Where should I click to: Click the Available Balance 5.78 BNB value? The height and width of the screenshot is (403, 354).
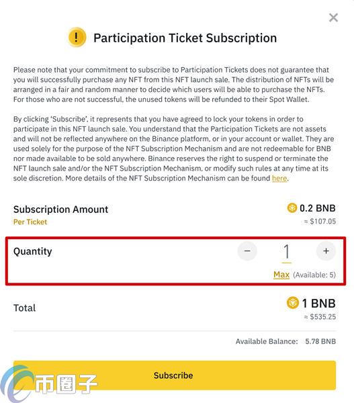(x=320, y=341)
